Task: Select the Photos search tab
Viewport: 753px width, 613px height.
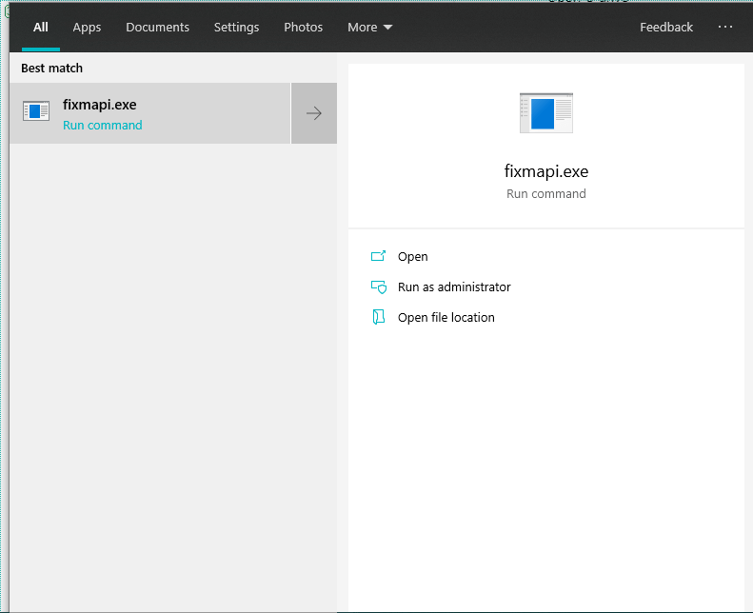Action: pyautogui.click(x=303, y=28)
